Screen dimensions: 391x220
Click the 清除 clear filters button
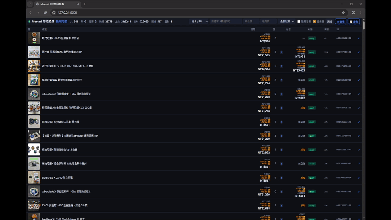tap(330, 22)
